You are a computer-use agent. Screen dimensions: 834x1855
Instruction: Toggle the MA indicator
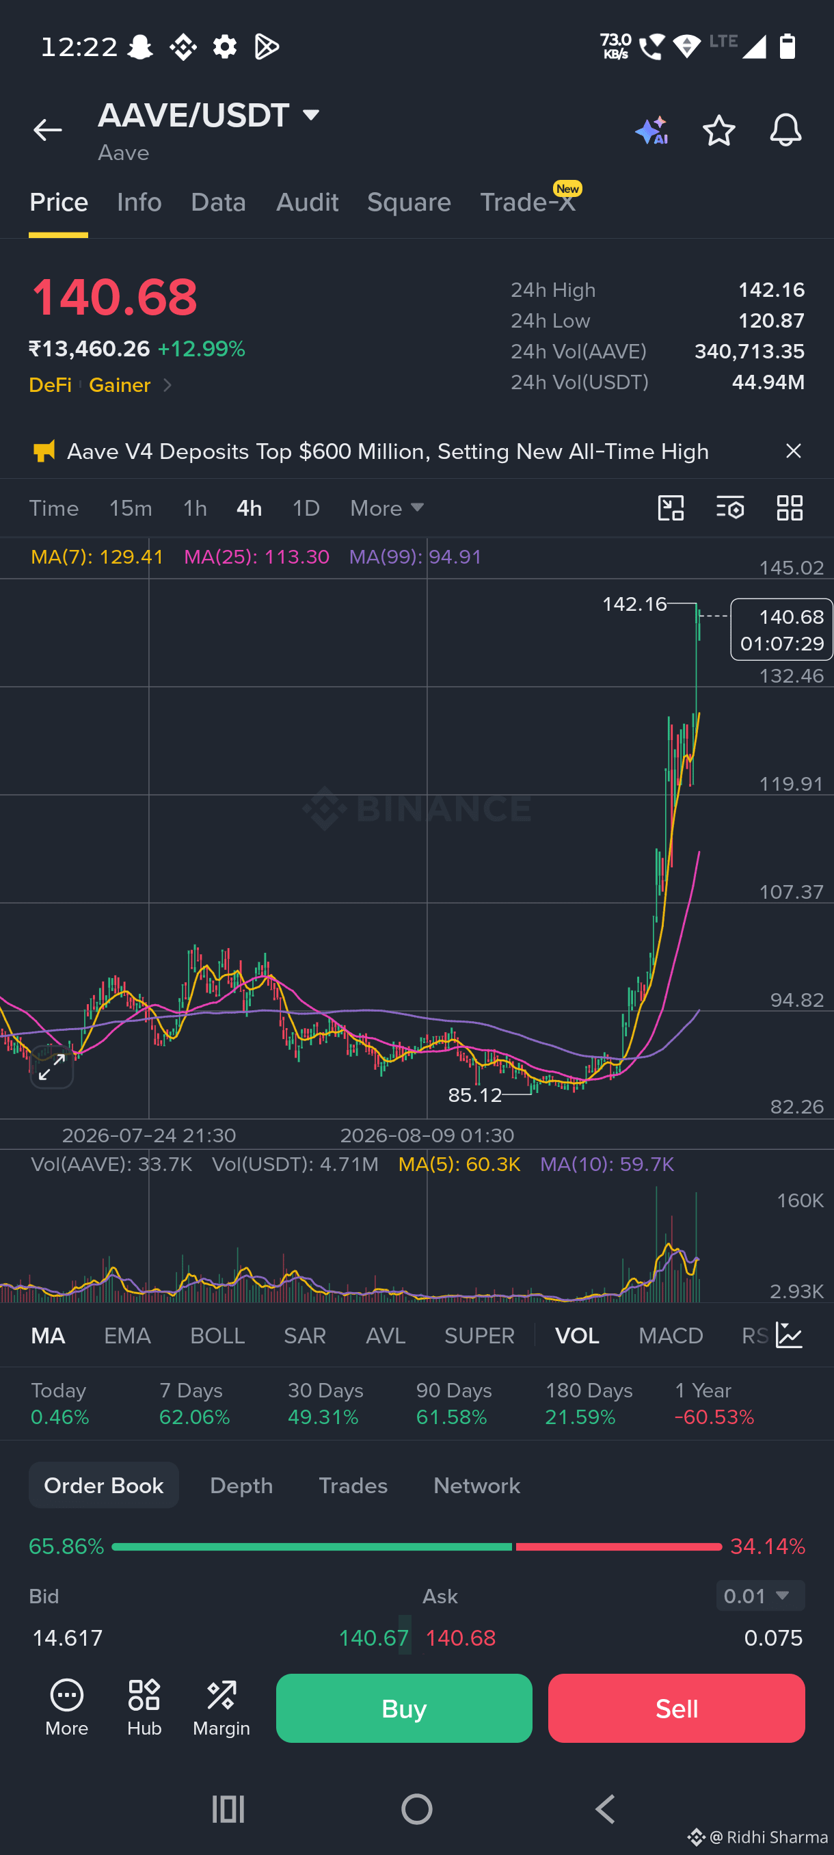[49, 1335]
